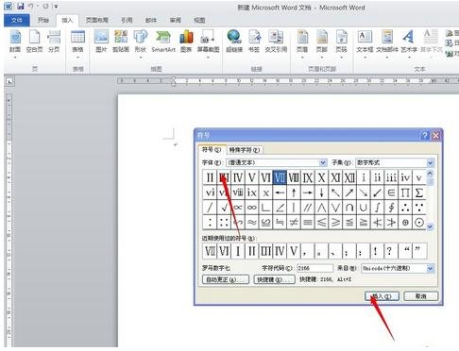Click the Save icon in quick access toolbar

(20, 7)
